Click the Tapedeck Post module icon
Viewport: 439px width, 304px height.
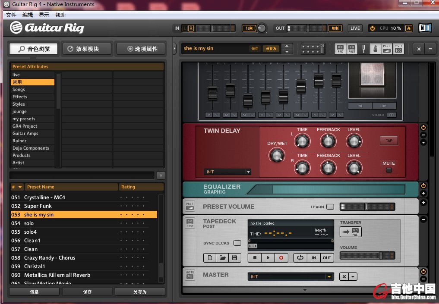tap(190, 223)
